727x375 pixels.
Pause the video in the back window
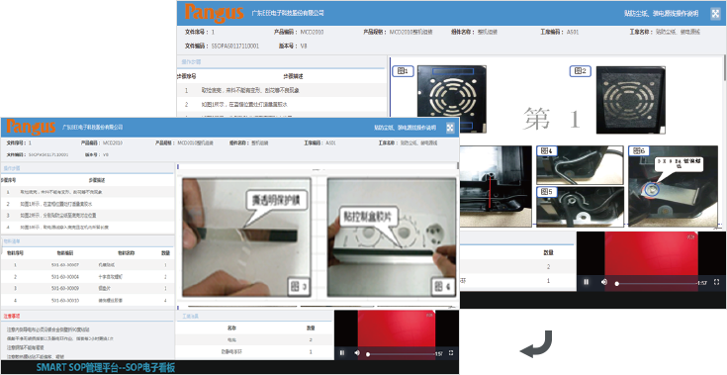[586, 282]
